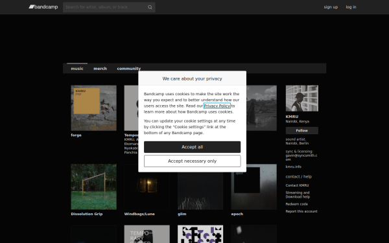The width and height of the screenshot is (389, 243).
Task: Click the search magnifier icon
Action: 150,7
